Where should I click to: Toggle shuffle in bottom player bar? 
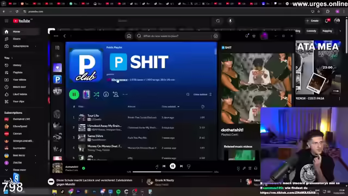click(157, 166)
